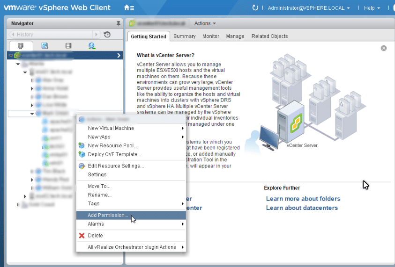Click the red Delete X icon
Viewport: 395px width, 267px height.
point(82,236)
